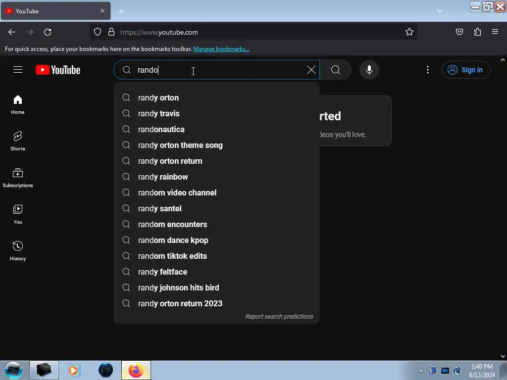Open the YouTube hamburger guide menu
This screenshot has width=507, height=380.
tap(18, 70)
